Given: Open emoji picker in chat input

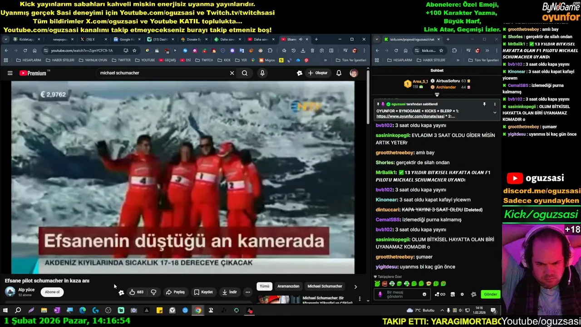Looking at the screenshot, I should (424, 294).
